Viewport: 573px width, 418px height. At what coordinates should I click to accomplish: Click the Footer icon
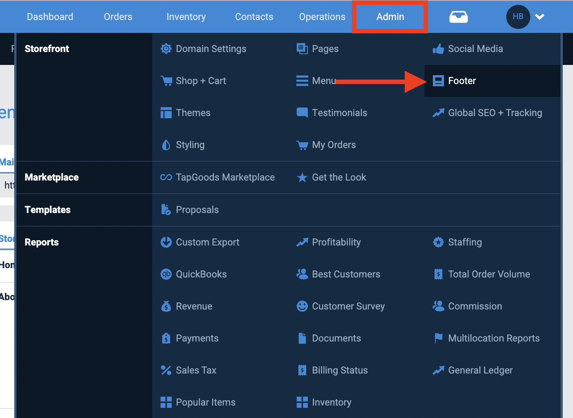click(x=439, y=81)
